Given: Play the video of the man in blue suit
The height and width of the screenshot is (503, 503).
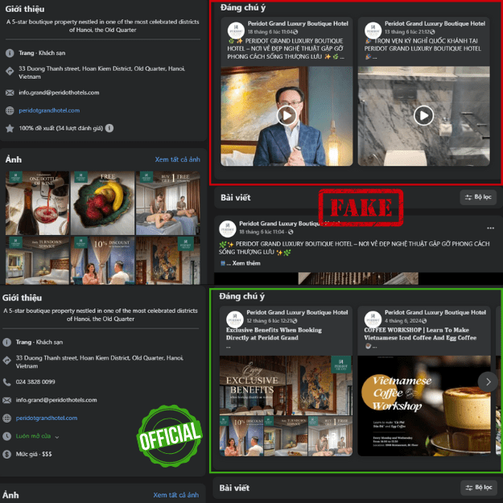Looking at the screenshot, I should (287, 115).
